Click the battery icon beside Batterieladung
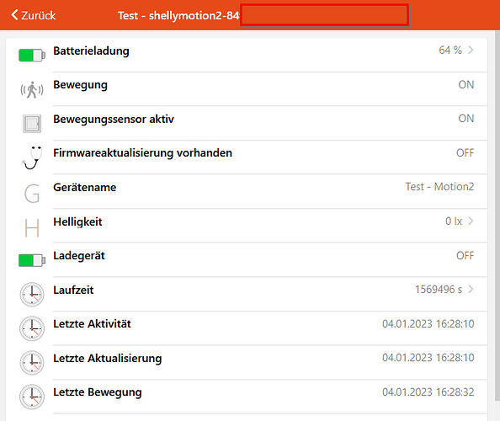 pos(32,56)
